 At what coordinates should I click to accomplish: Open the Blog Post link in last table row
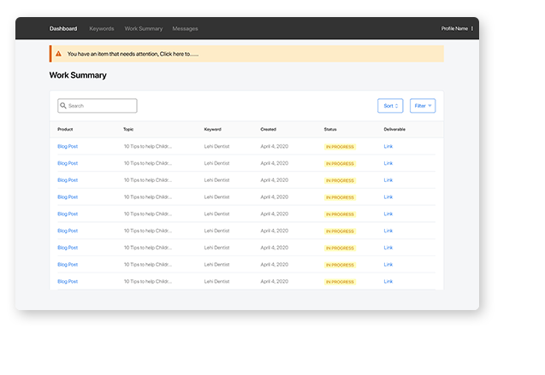tap(68, 281)
